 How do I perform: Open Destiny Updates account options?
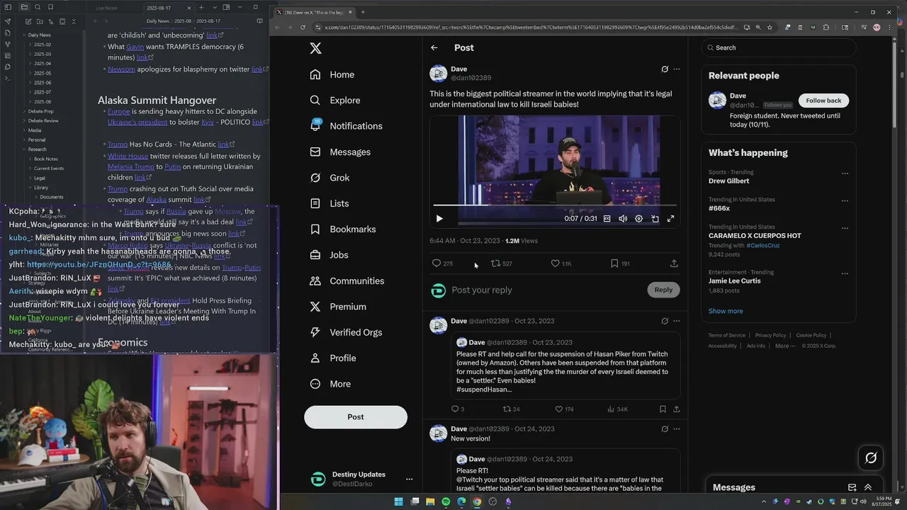click(x=409, y=480)
